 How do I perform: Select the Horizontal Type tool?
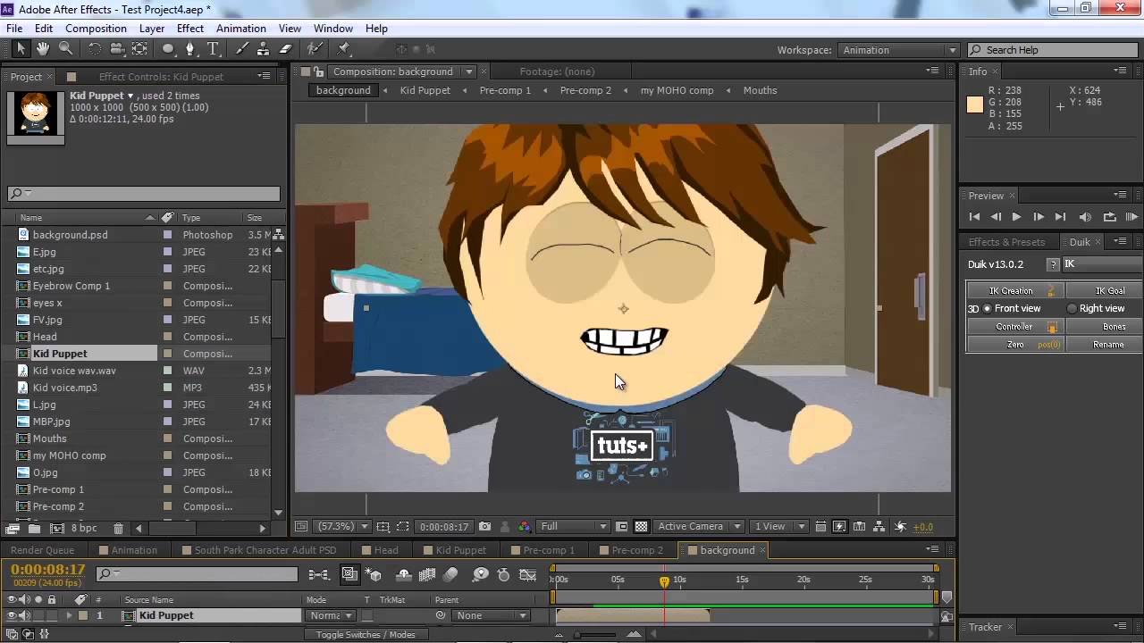click(213, 49)
